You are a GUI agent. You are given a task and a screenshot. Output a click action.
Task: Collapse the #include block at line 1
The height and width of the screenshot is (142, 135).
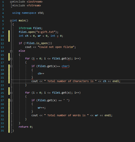(11, 2)
